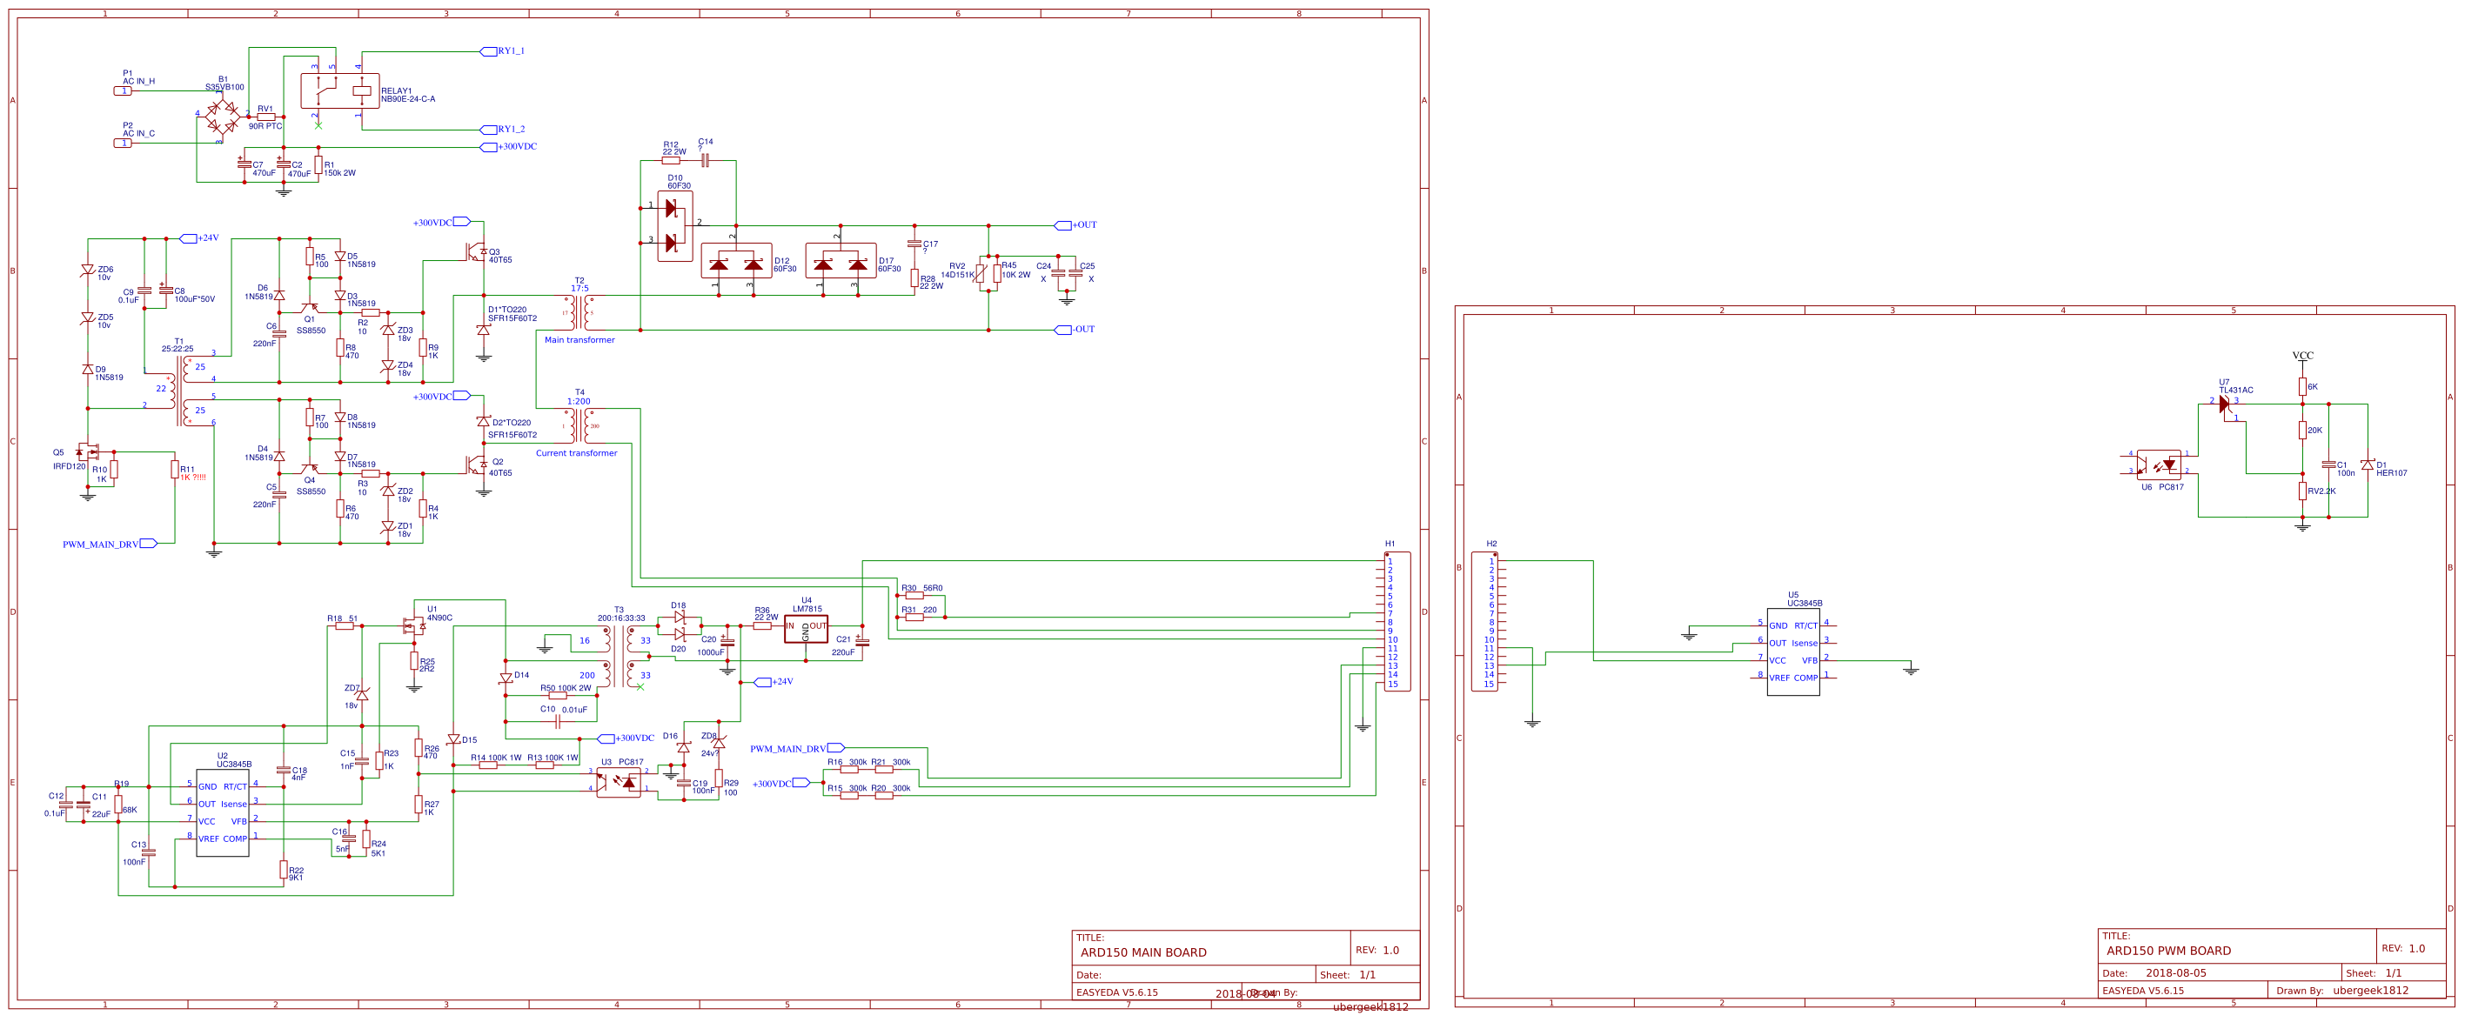
Task: Select the RV1 90R PTC resistor
Action: [266, 117]
